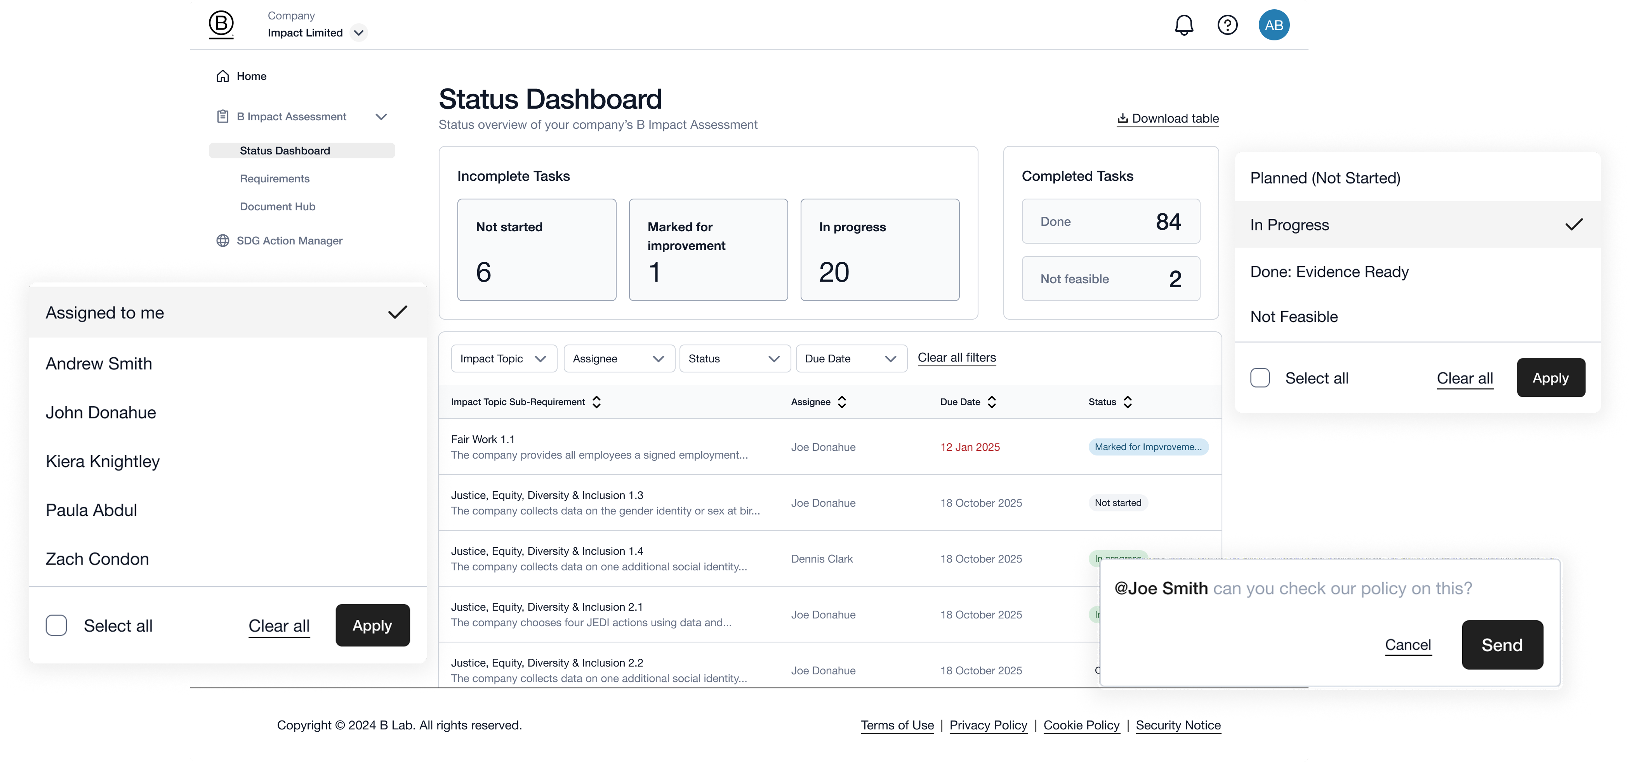
Task: Open Privacy Policy footer link
Action: (x=988, y=725)
